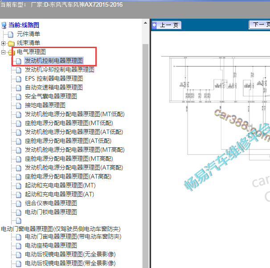
Task: Click document icon beside 座舱电源分配电器原理图(MT高配)
Action: (x=19, y=159)
